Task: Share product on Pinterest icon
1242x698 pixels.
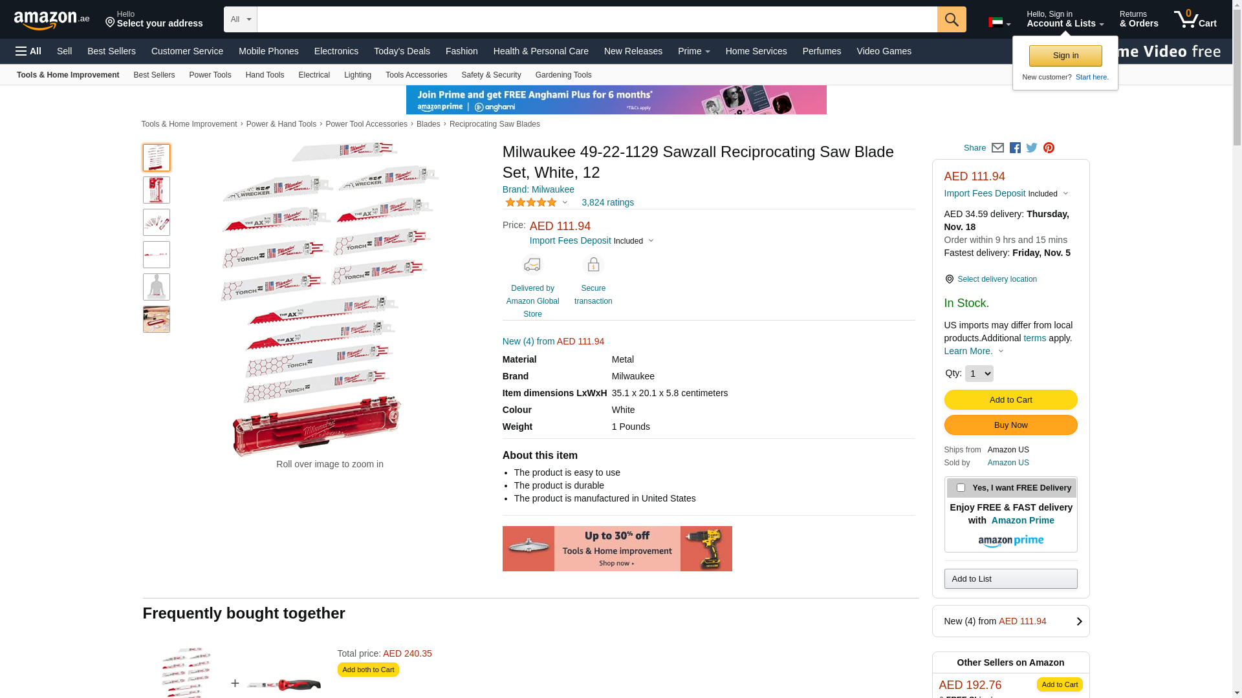Action: point(1049,148)
